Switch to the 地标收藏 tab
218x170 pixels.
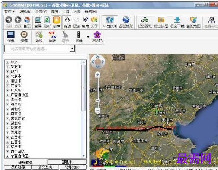(26, 162)
